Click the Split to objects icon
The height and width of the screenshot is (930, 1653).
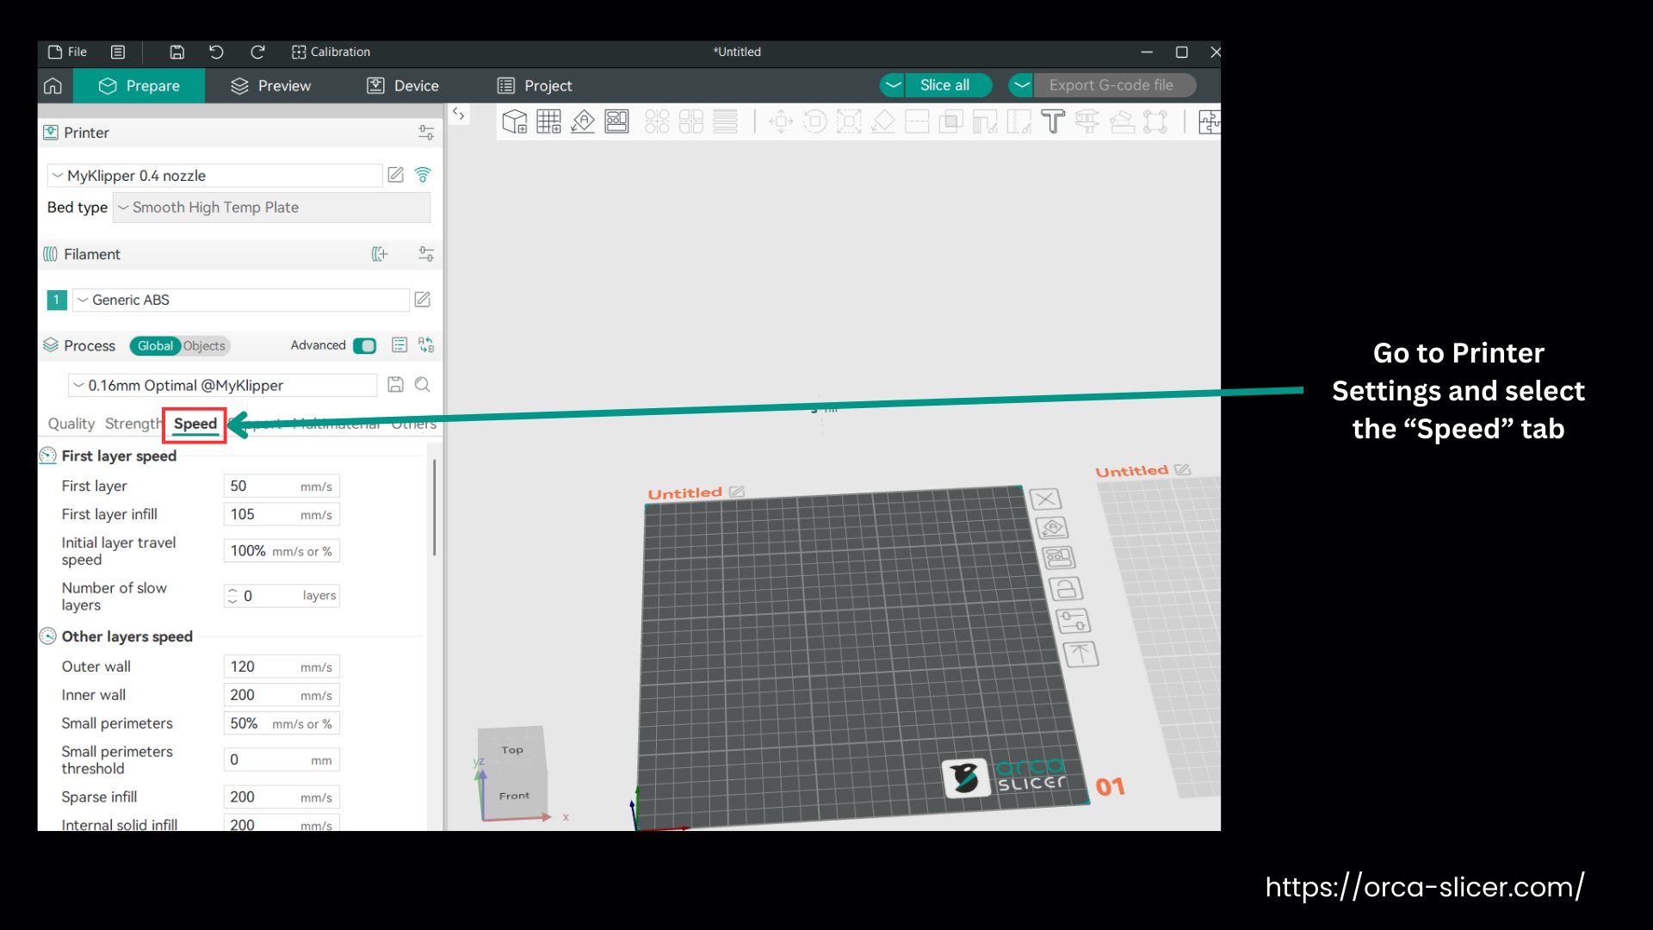point(657,121)
